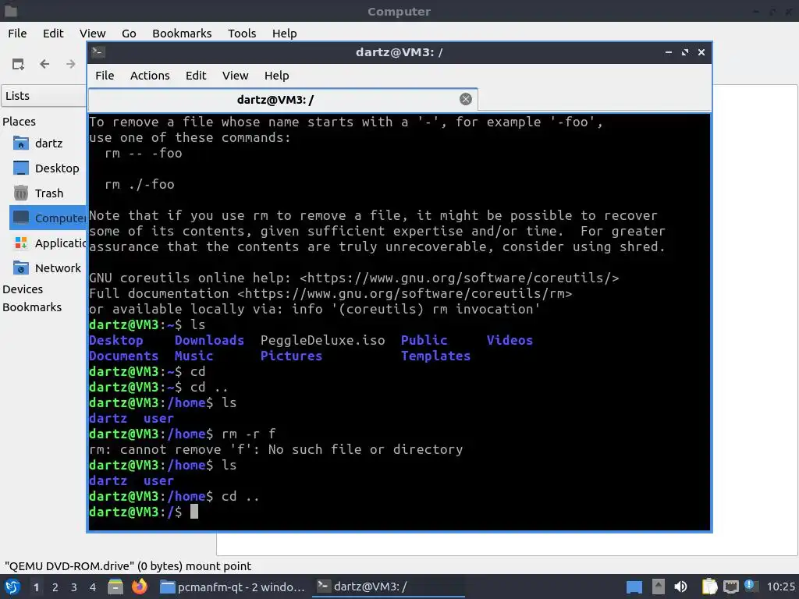The image size is (799, 599).
Task: Click the file manager folder icon in title bar
Action: (11, 11)
